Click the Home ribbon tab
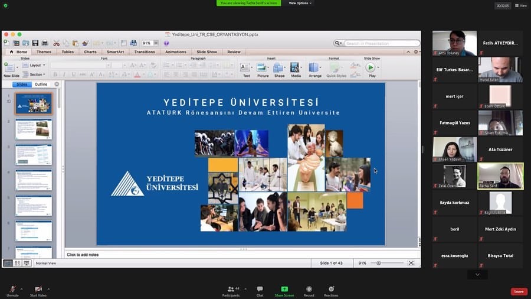 [19, 52]
